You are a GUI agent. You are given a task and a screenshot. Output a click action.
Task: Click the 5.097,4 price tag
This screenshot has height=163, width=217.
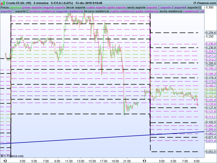(x=211, y=126)
